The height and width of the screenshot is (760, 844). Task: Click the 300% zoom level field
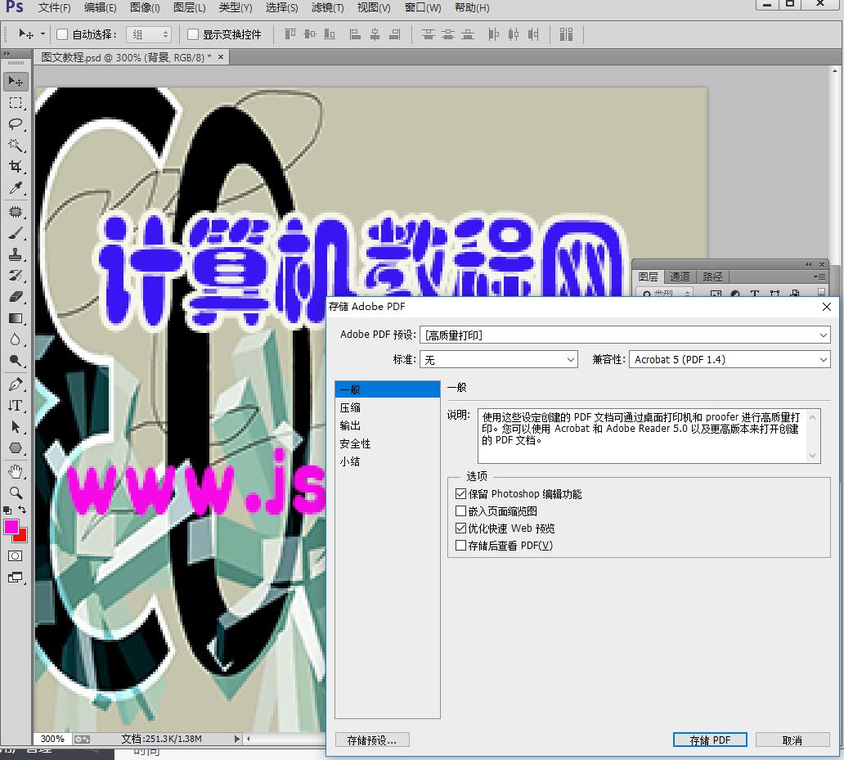click(52, 739)
